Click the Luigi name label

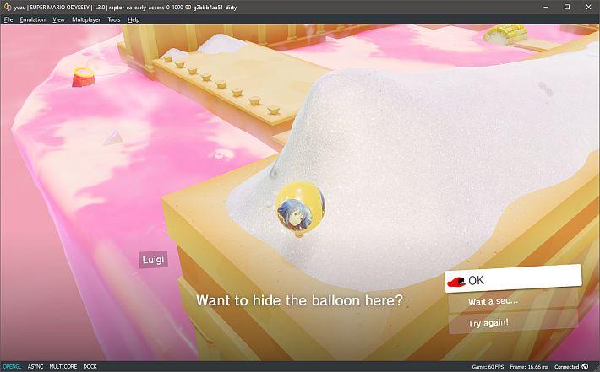154,260
